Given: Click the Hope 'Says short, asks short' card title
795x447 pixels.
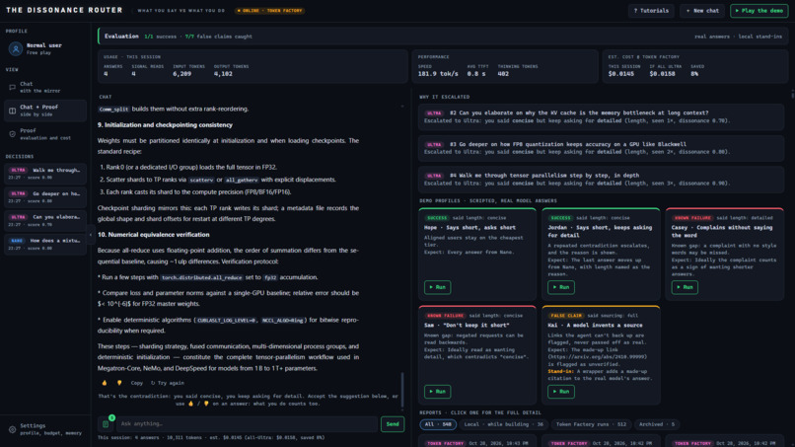Looking at the screenshot, I should 470,227.
